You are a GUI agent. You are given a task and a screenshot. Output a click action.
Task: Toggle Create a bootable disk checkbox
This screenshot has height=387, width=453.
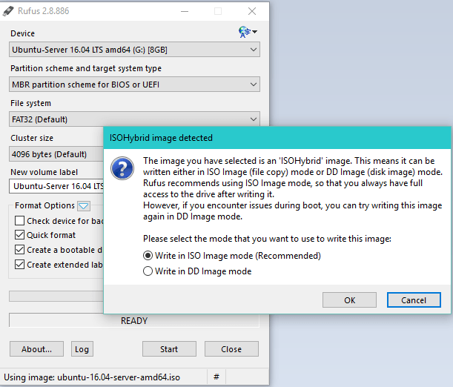19,250
